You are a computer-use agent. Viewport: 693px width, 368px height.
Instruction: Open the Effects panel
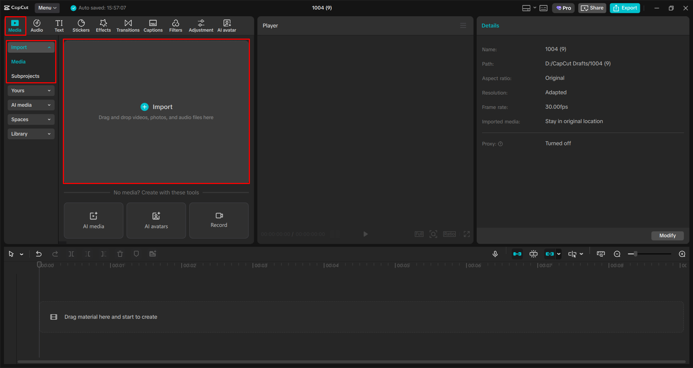tap(103, 25)
